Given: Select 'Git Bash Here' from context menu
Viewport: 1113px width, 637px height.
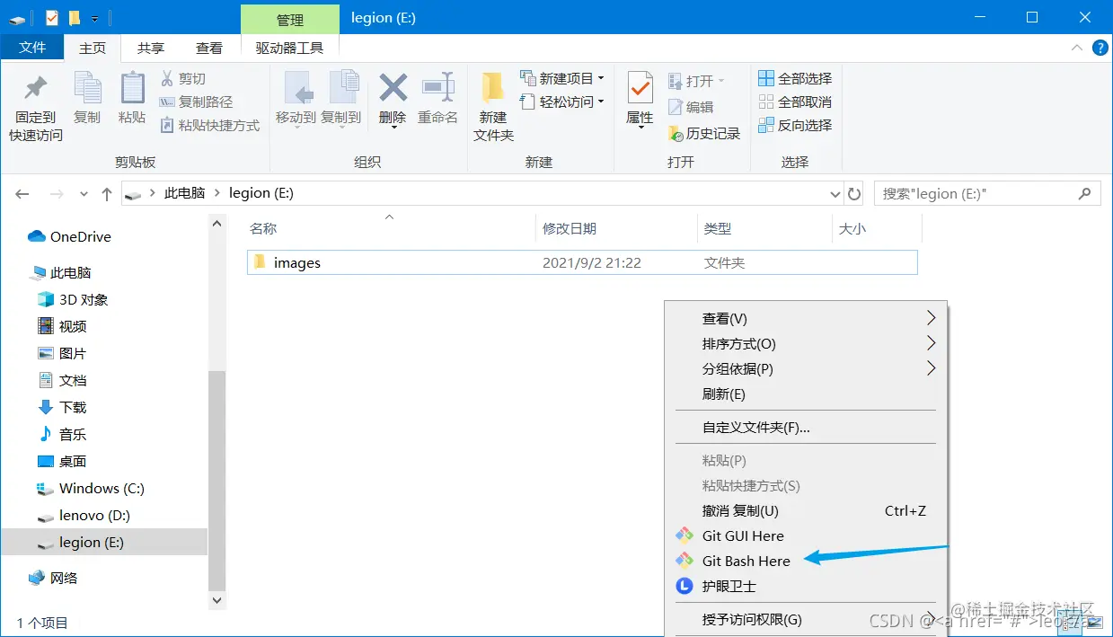Looking at the screenshot, I should pos(745,561).
